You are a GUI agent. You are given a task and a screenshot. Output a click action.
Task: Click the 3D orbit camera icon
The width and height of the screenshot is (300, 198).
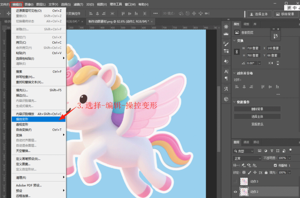coord(181,13)
